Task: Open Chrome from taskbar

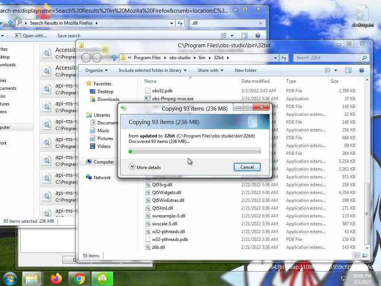Action: (x=79, y=279)
